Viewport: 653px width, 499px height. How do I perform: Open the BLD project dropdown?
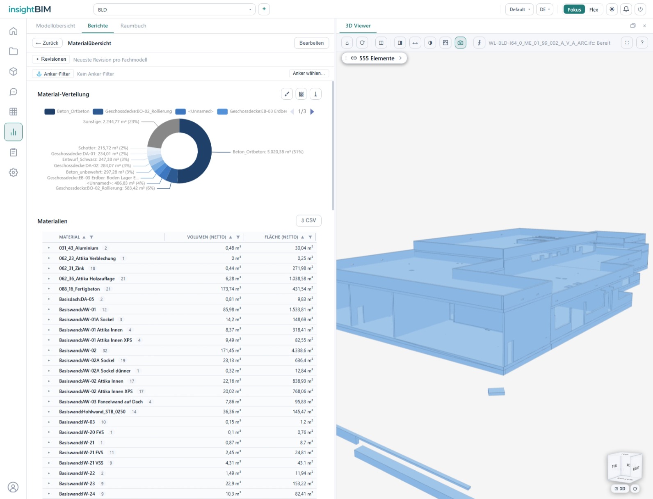point(174,9)
